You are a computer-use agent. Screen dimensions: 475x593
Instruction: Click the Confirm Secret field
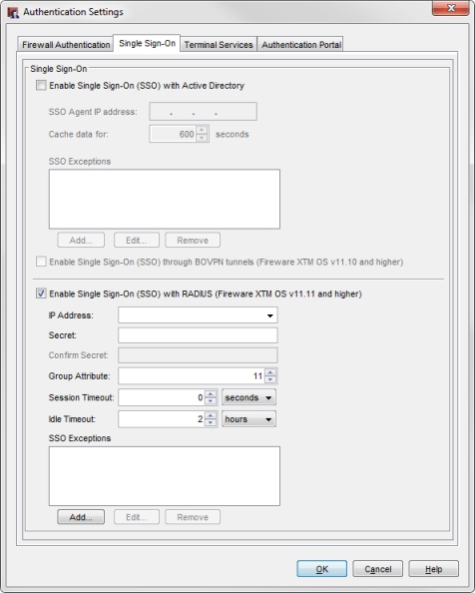point(198,355)
